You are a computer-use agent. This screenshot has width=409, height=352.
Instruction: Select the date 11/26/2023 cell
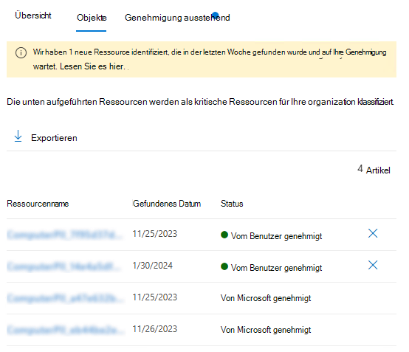[155, 329]
